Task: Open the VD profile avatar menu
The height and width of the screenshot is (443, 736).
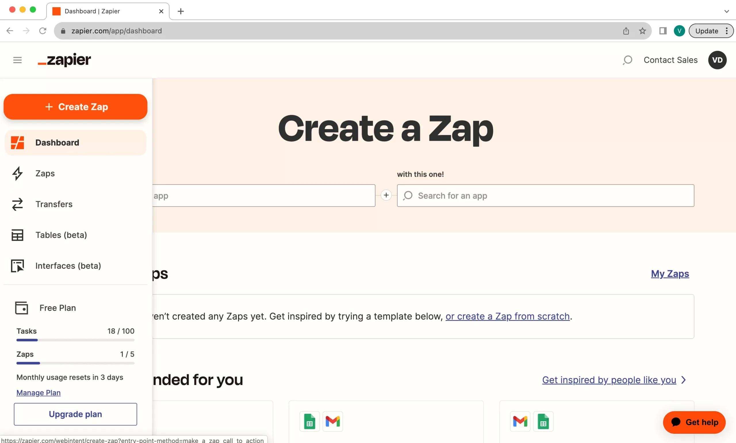Action: [x=717, y=60]
